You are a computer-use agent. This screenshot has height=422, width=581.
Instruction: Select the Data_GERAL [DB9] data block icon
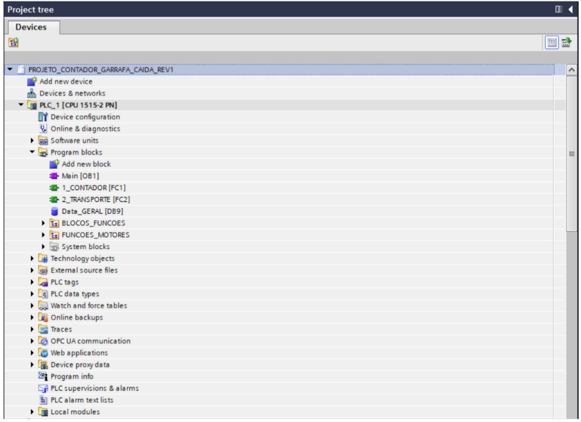pos(55,211)
